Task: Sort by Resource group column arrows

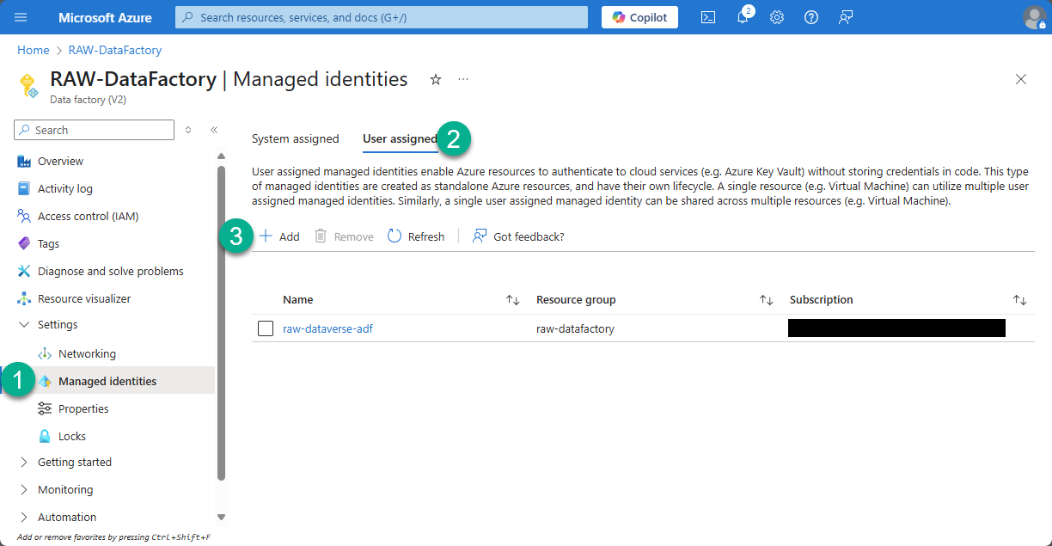Action: tap(767, 300)
